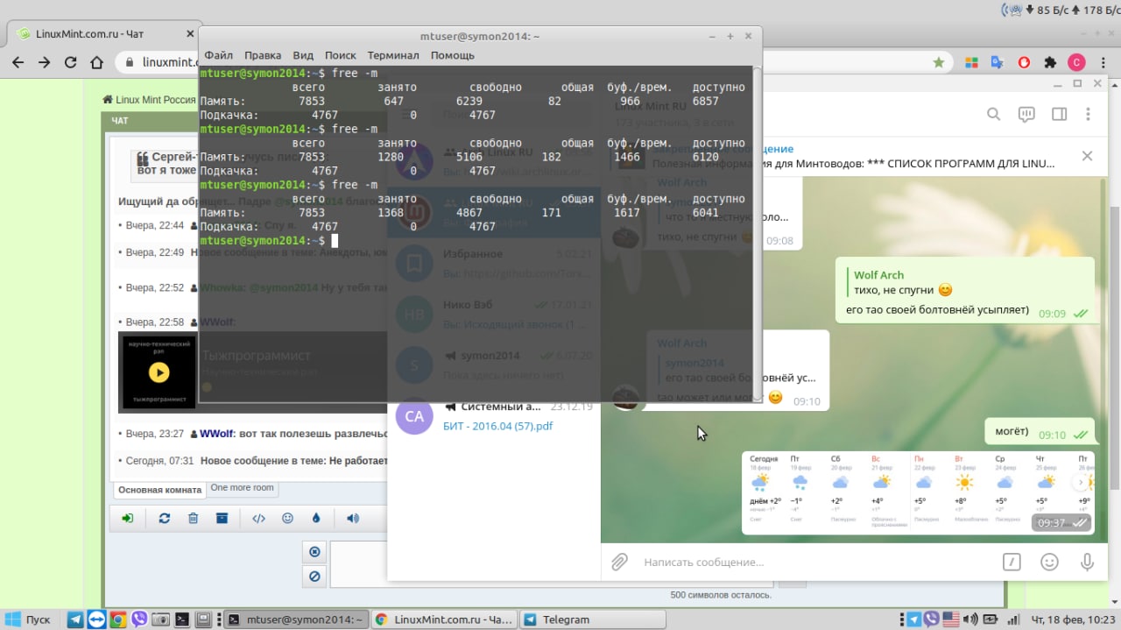Viewport: 1121px width, 630px height.
Task: Open the Файл menu in terminal
Action: pos(219,55)
